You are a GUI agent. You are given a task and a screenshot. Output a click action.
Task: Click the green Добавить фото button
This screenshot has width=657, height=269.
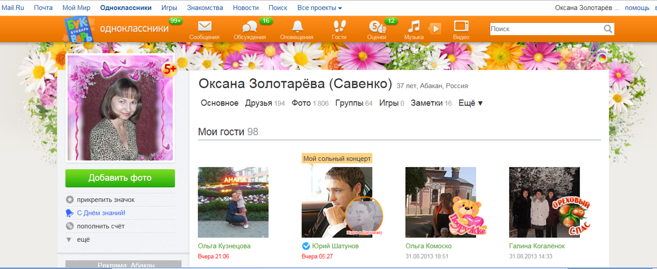[120, 178]
